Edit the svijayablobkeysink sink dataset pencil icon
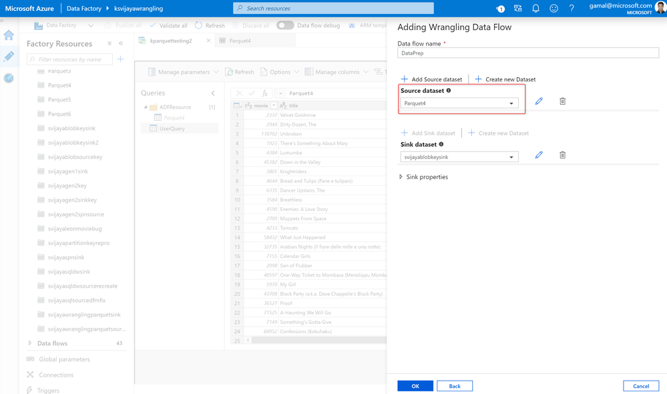This screenshot has height=394, width=667. point(539,155)
